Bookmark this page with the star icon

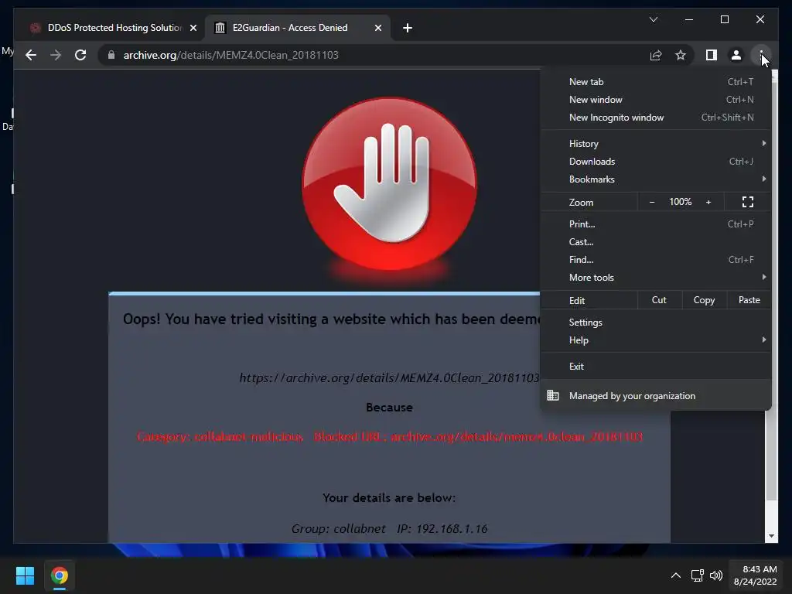[681, 55]
